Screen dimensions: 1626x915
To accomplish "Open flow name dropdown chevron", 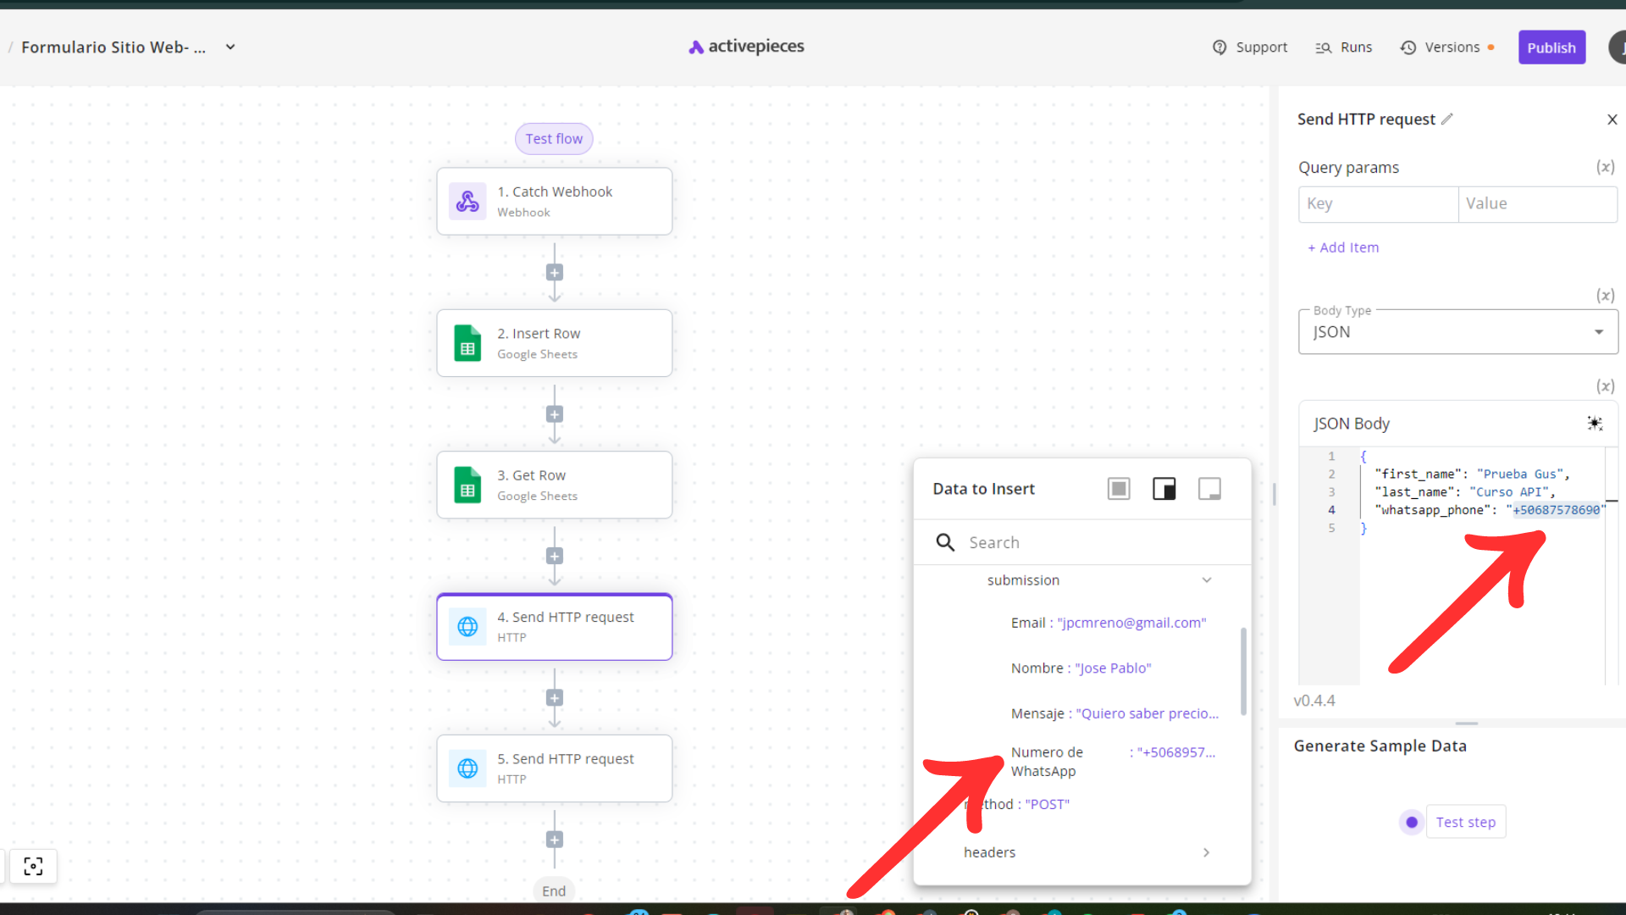I will pyautogui.click(x=230, y=47).
